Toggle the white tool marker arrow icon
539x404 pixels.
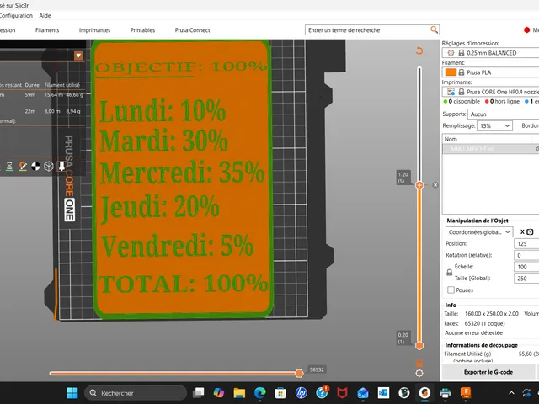[x=61, y=167]
